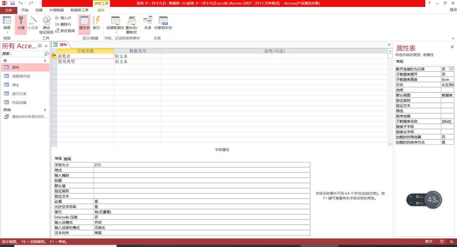Open the 视图 view button in ribbon

point(7,24)
